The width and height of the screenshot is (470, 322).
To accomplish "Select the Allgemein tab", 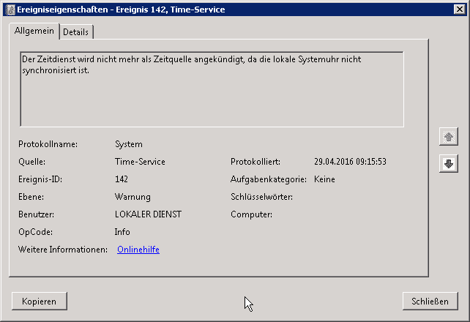I will click(34, 31).
